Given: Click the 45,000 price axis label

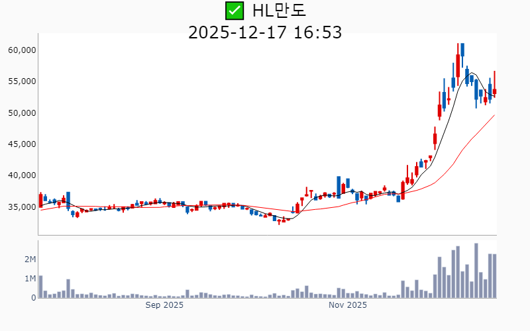Looking at the screenshot, I should (22, 144).
